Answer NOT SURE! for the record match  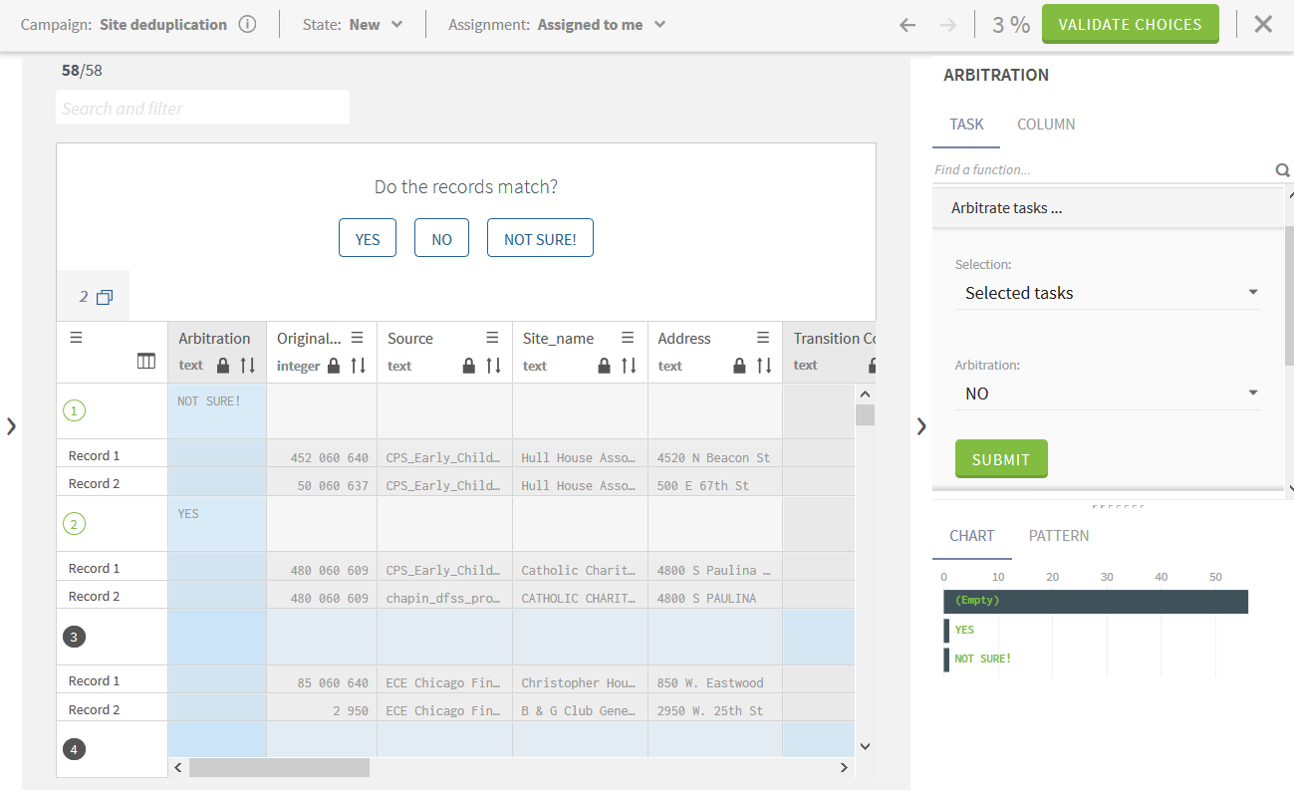click(540, 239)
